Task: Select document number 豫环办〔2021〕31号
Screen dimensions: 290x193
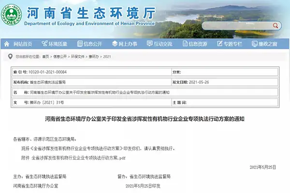Action: tap(47, 102)
